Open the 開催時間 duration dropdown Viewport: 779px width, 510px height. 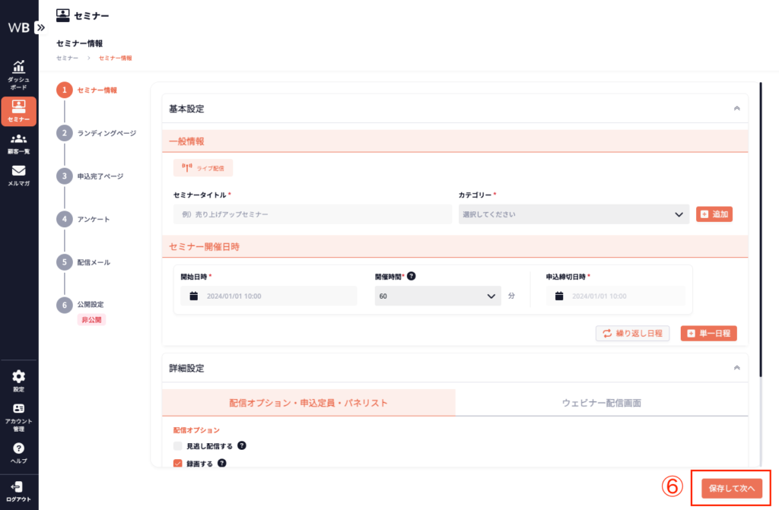(437, 296)
